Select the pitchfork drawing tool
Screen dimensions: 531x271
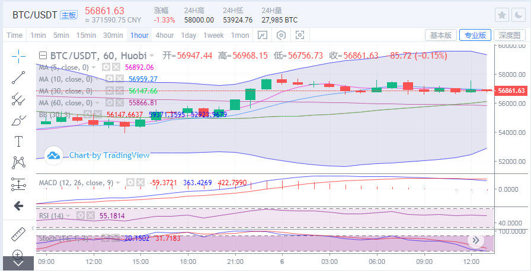click(18, 99)
